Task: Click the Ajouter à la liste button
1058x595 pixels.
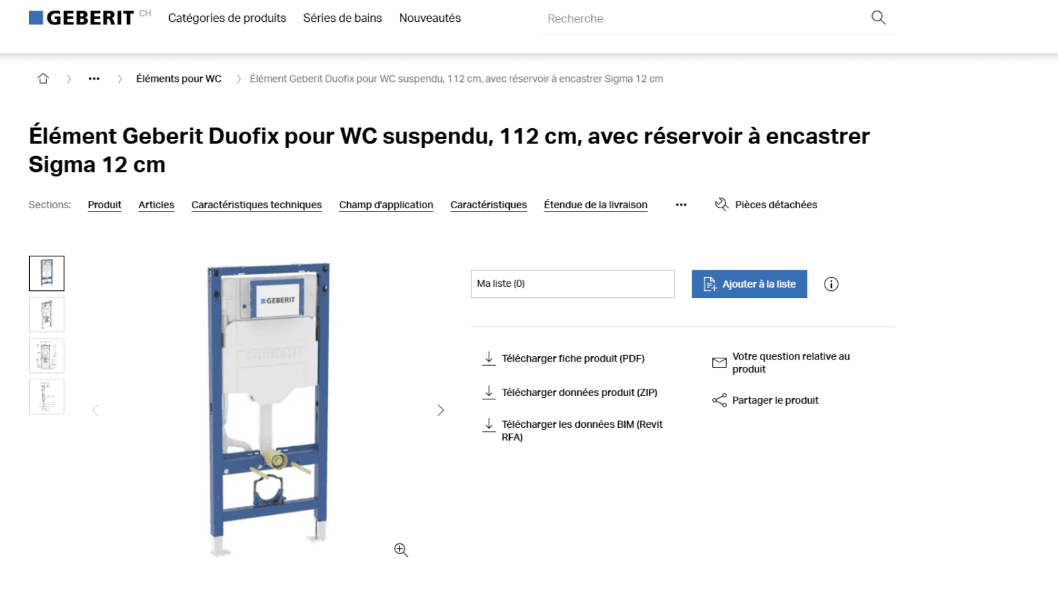Action: tap(749, 284)
